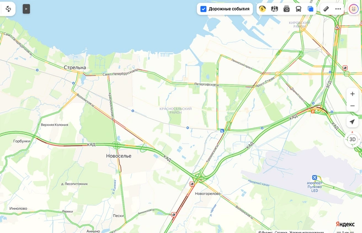Select the Pulkovo airport plane marker
This screenshot has height=233, width=362.
click(x=315, y=177)
